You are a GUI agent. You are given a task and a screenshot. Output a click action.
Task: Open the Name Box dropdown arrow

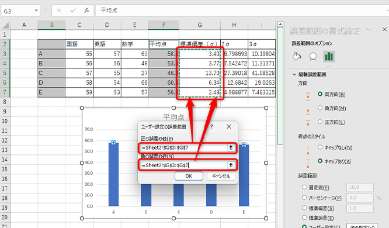pyautogui.click(x=36, y=11)
